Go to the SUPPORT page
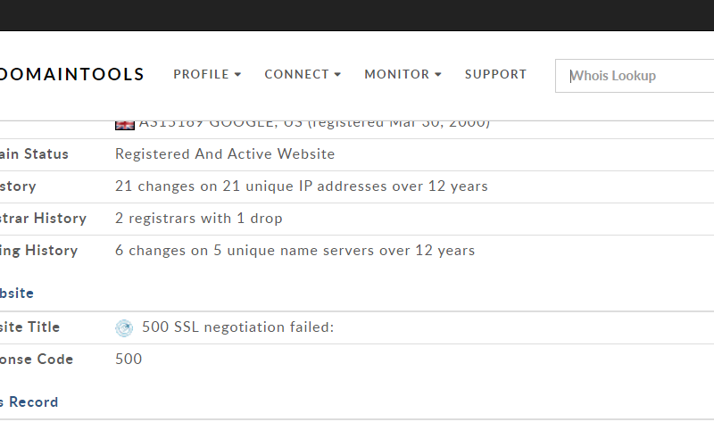Screen dimensions: 714x422 tap(495, 75)
